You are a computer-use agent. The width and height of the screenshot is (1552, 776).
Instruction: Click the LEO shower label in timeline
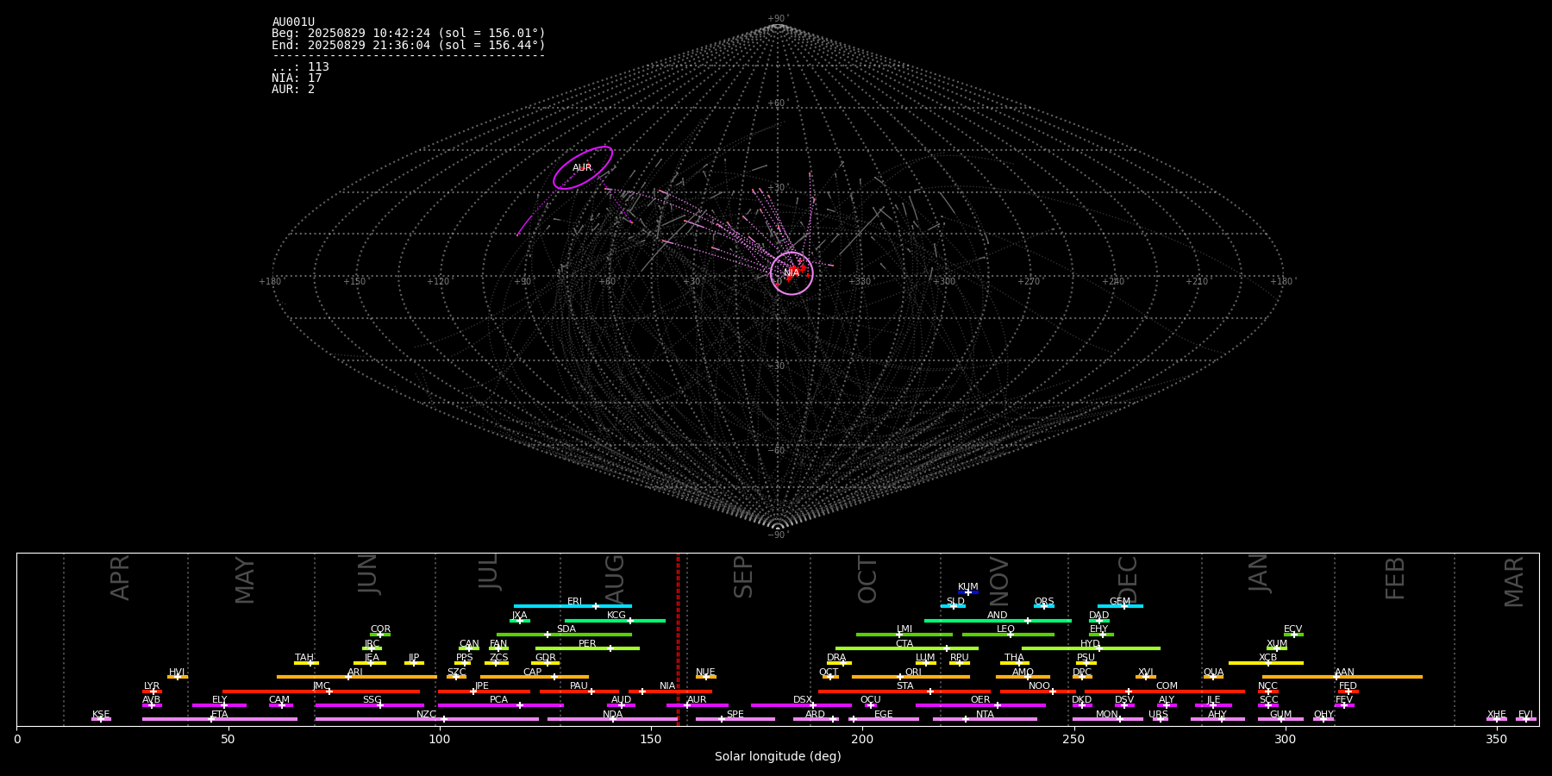1005,629
